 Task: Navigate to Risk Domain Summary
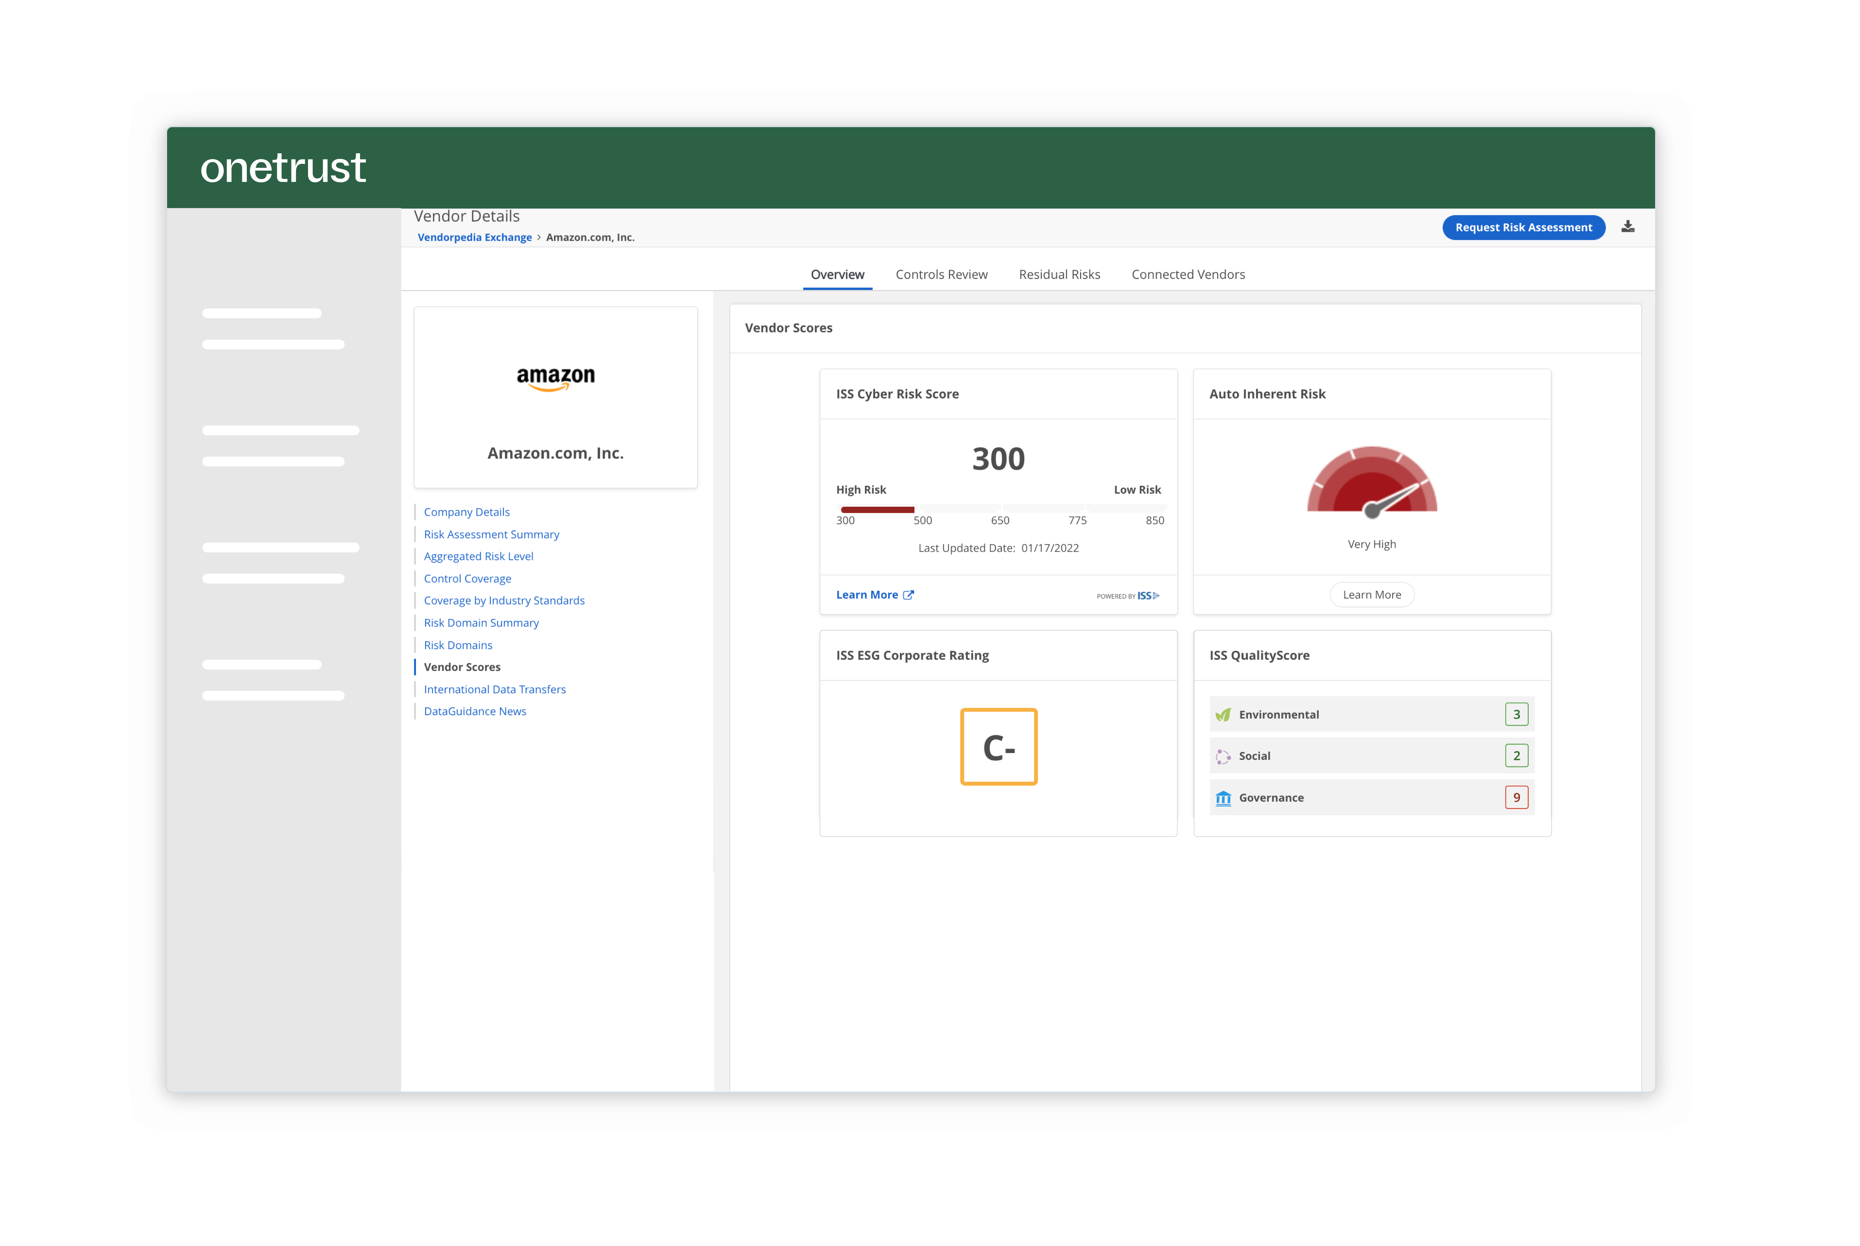coord(481,622)
